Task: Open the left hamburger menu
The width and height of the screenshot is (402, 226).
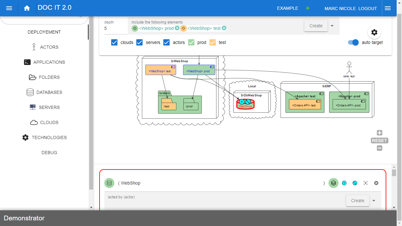Action: (9, 8)
